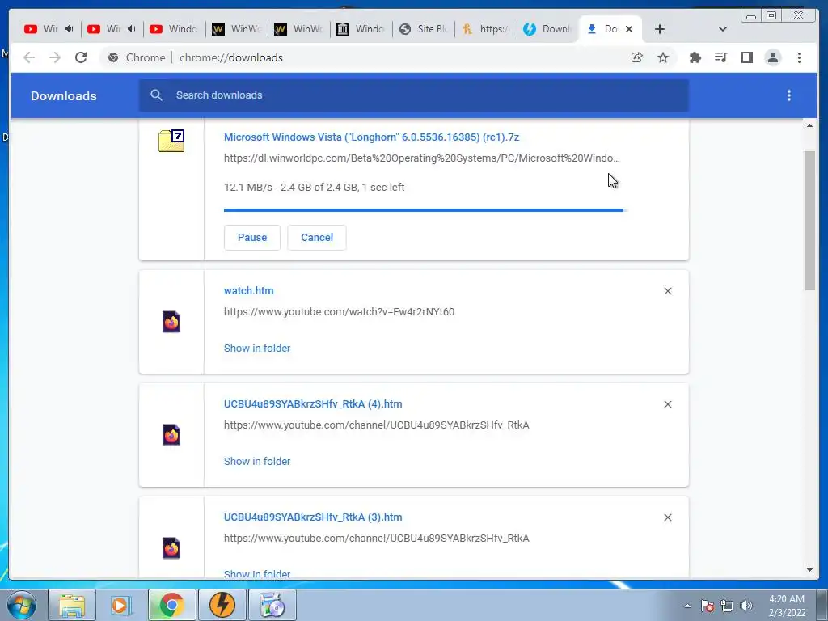Open the watch.htm download link

(x=249, y=291)
